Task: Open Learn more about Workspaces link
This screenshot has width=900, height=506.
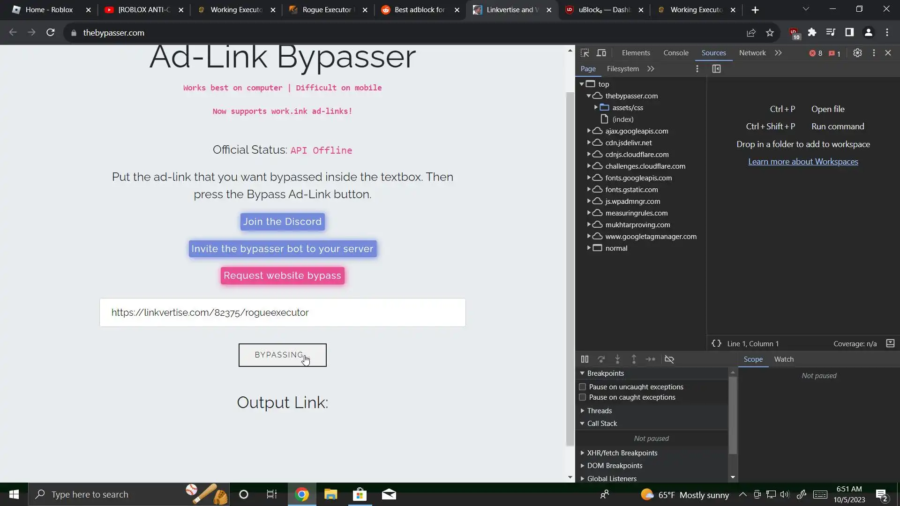Action: pyautogui.click(x=802, y=162)
